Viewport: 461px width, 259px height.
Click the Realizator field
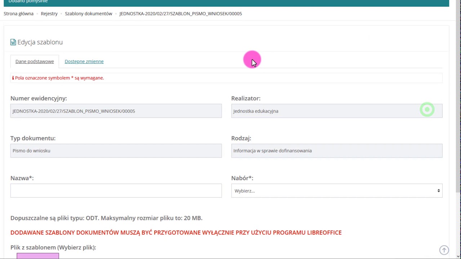[337, 111]
